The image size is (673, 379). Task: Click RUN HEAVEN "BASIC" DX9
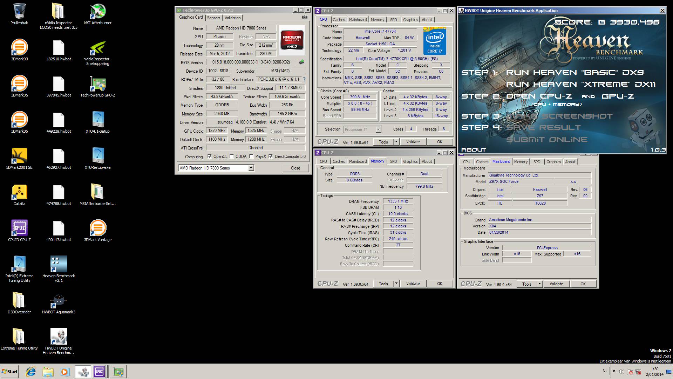pyautogui.click(x=575, y=73)
